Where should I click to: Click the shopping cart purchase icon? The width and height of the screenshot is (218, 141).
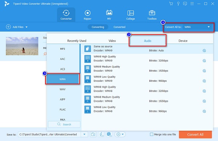[x=171, y=4]
